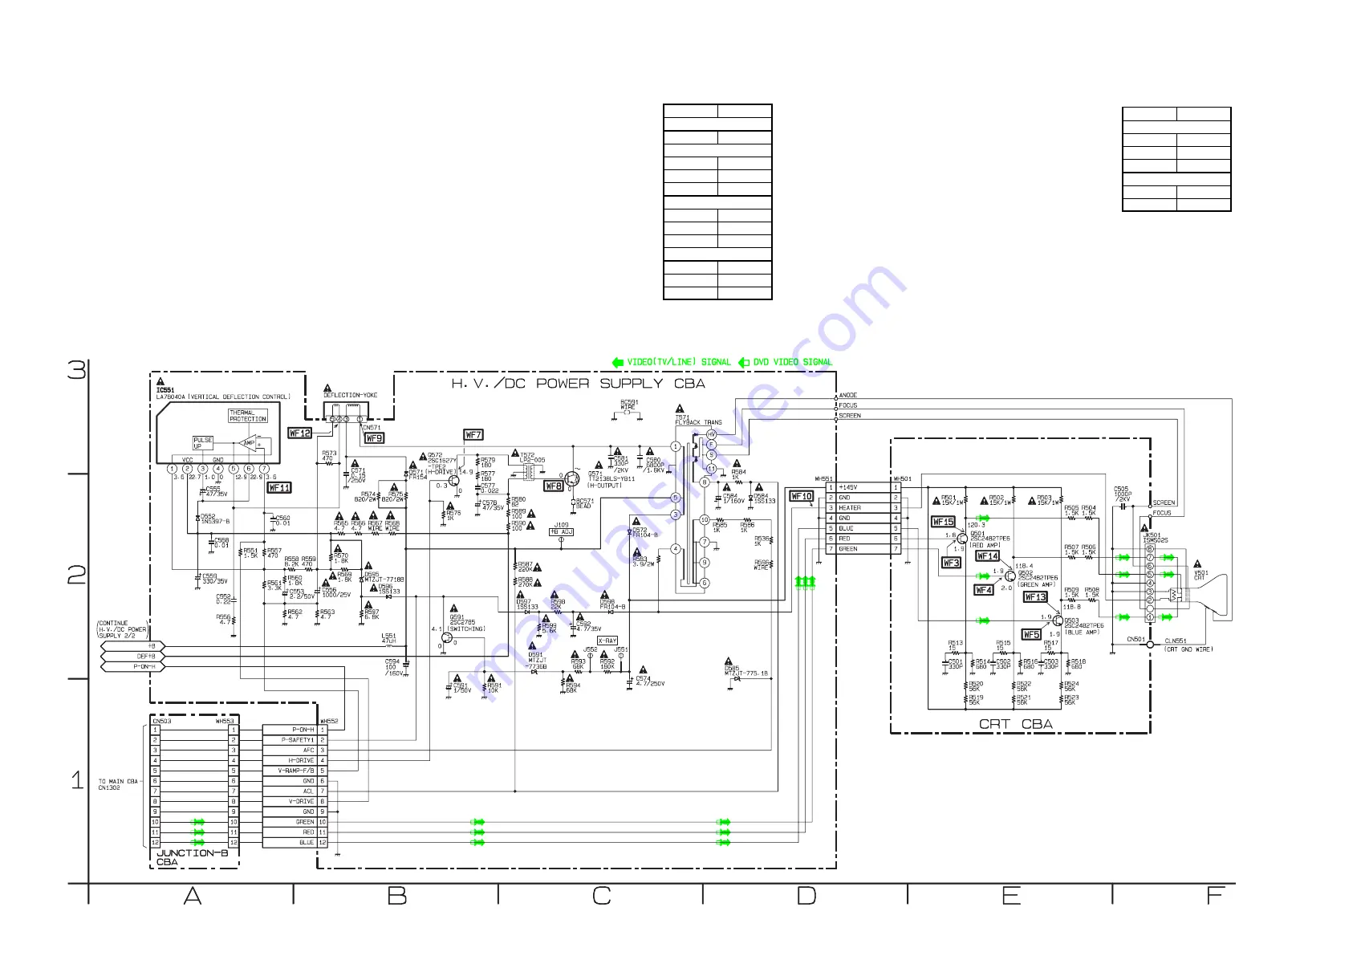
Task: Click the 'V-DRIVE' row in WH552
Action: tap(295, 801)
